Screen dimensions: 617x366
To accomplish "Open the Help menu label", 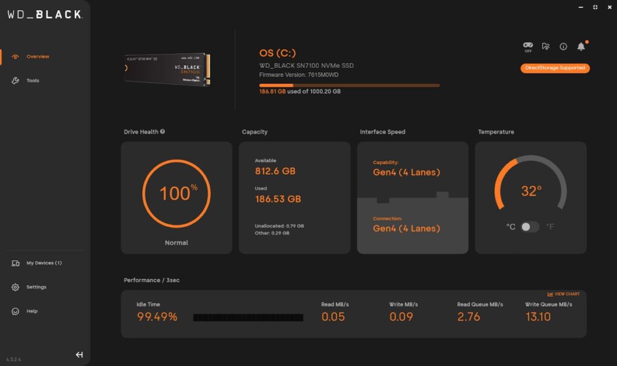I will [x=32, y=311].
